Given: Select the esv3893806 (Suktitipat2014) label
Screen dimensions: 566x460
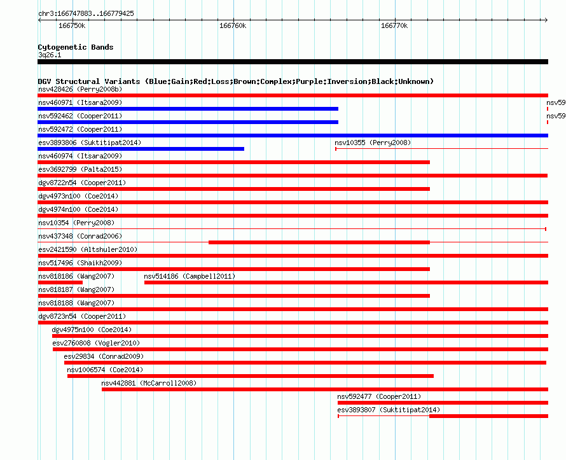Looking at the screenshot, I should (x=90, y=143).
